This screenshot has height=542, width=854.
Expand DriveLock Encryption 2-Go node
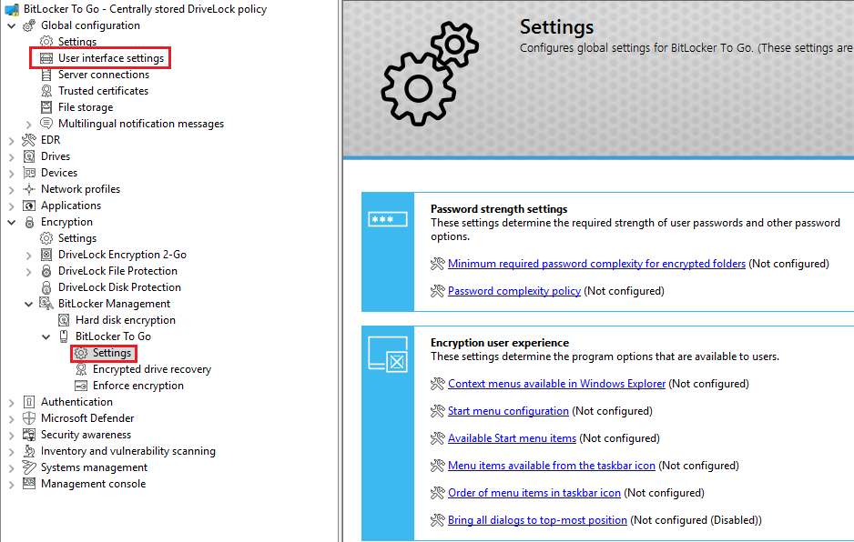(29, 256)
